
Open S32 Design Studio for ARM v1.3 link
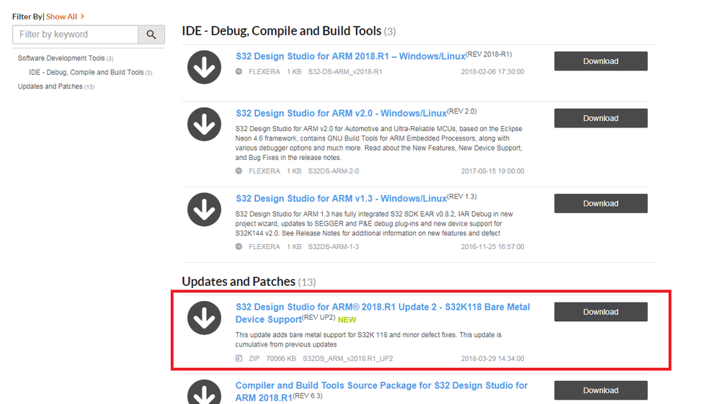(x=341, y=199)
